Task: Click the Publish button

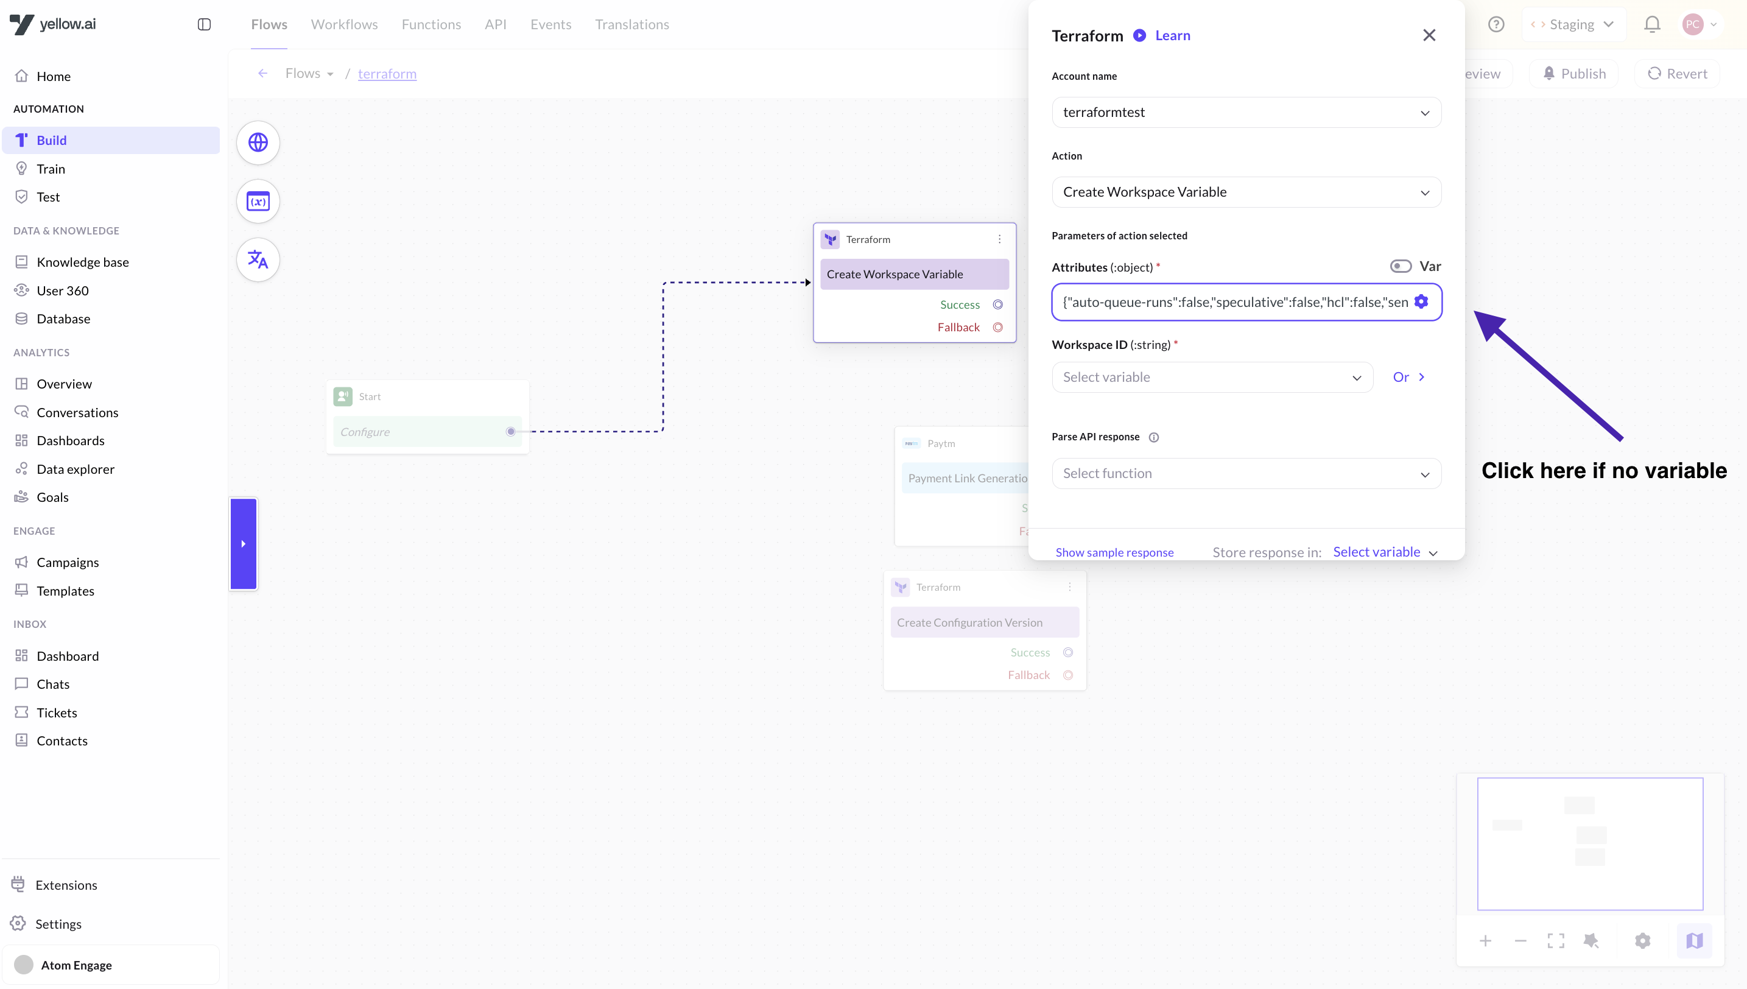Action: [1574, 73]
